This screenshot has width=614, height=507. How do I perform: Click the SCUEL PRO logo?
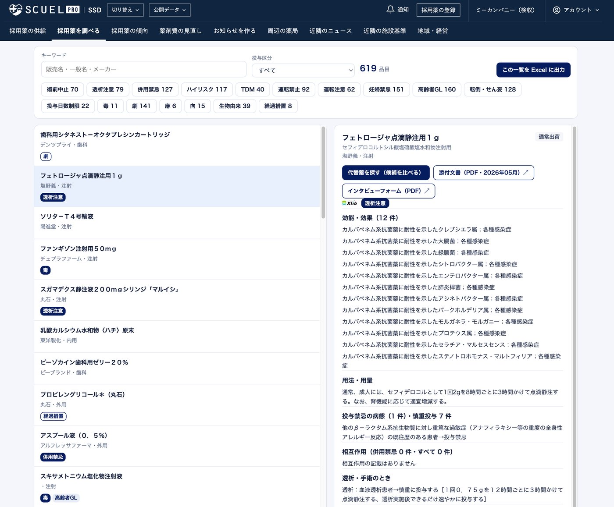(44, 10)
